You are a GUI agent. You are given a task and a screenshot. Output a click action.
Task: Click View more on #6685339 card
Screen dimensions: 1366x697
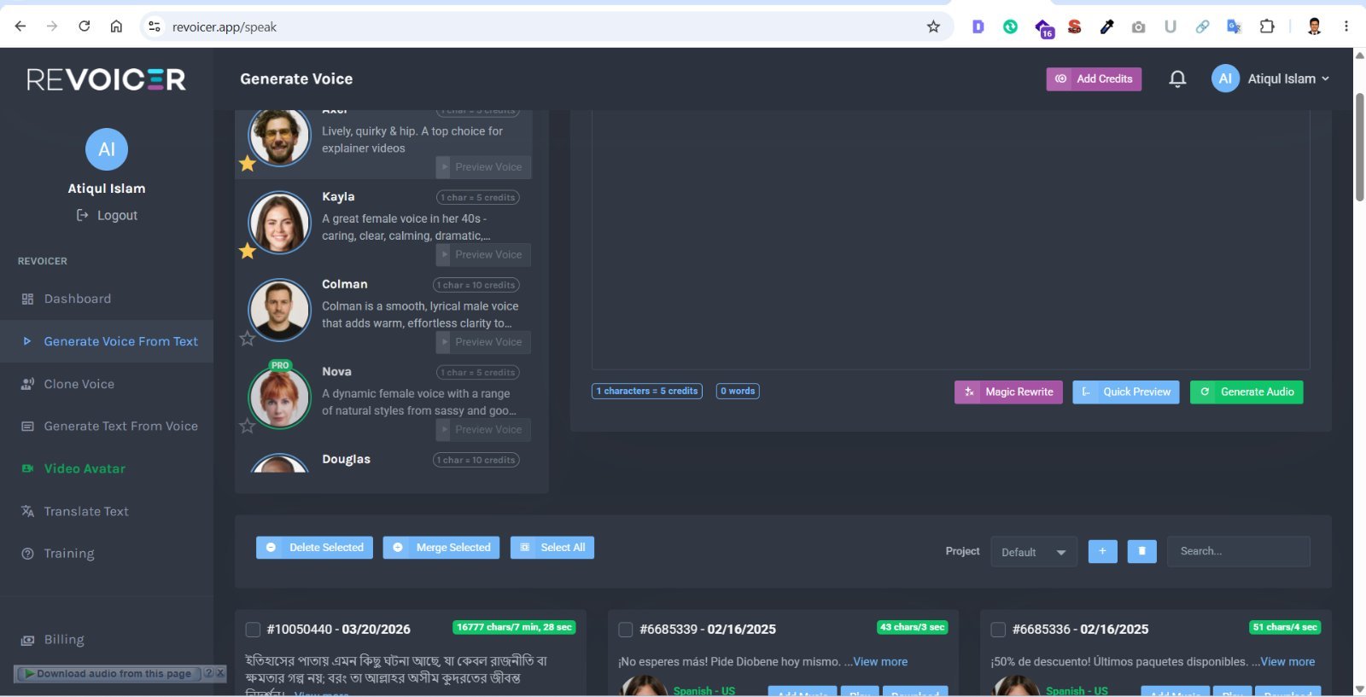(x=880, y=662)
